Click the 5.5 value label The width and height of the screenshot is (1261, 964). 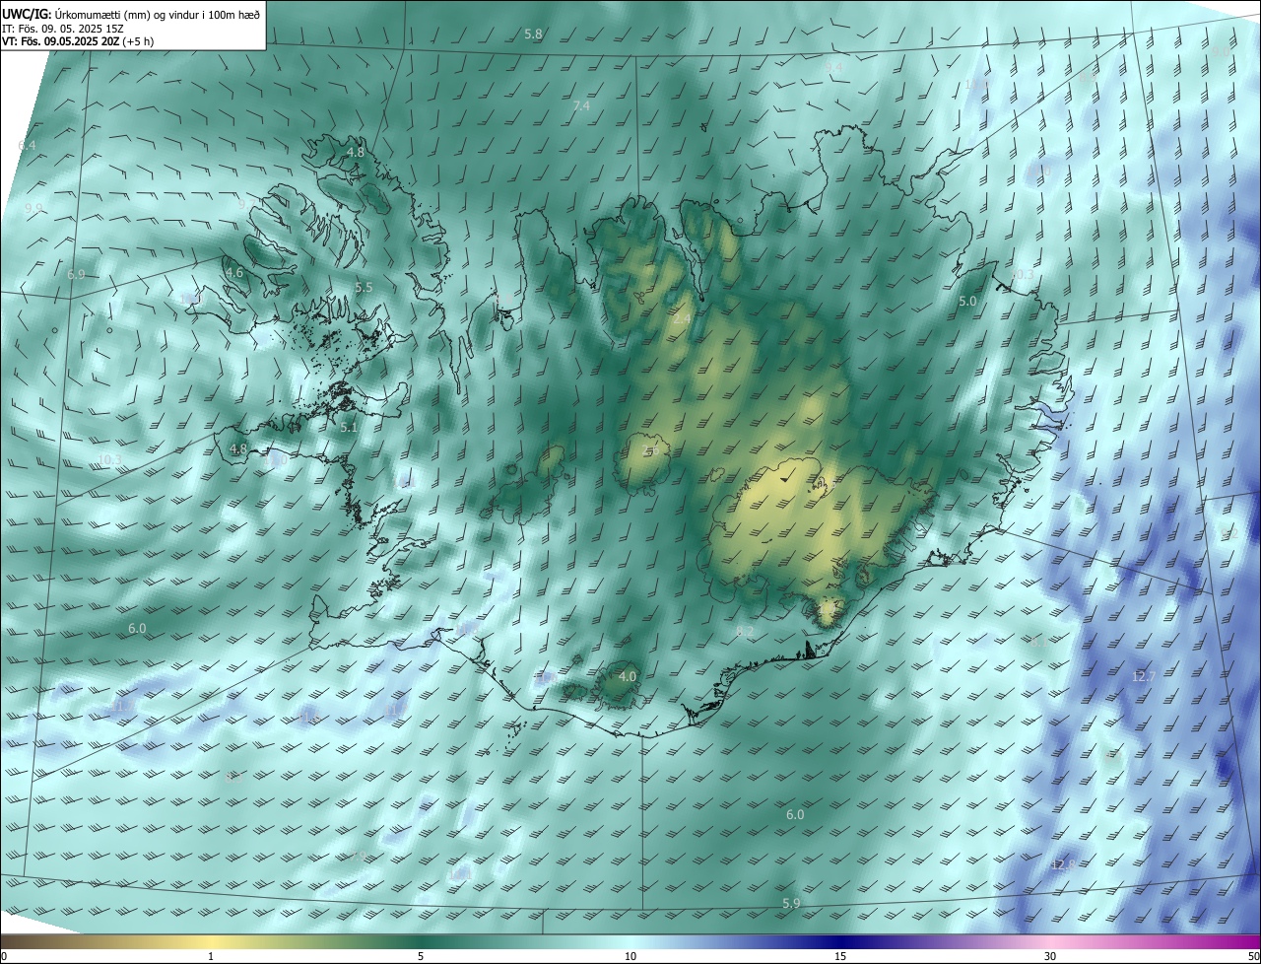[x=364, y=287]
